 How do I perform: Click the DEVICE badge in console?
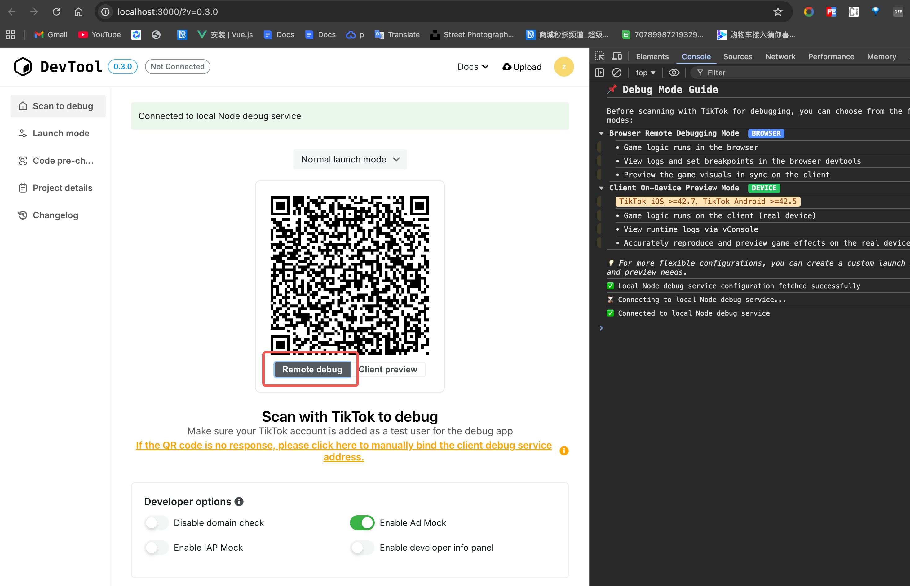point(764,188)
